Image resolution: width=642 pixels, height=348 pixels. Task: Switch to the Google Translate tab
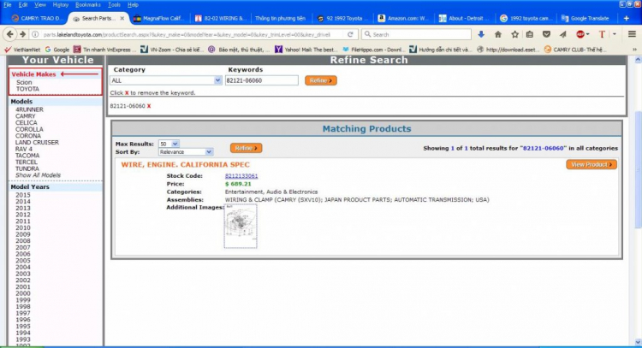[586, 19]
